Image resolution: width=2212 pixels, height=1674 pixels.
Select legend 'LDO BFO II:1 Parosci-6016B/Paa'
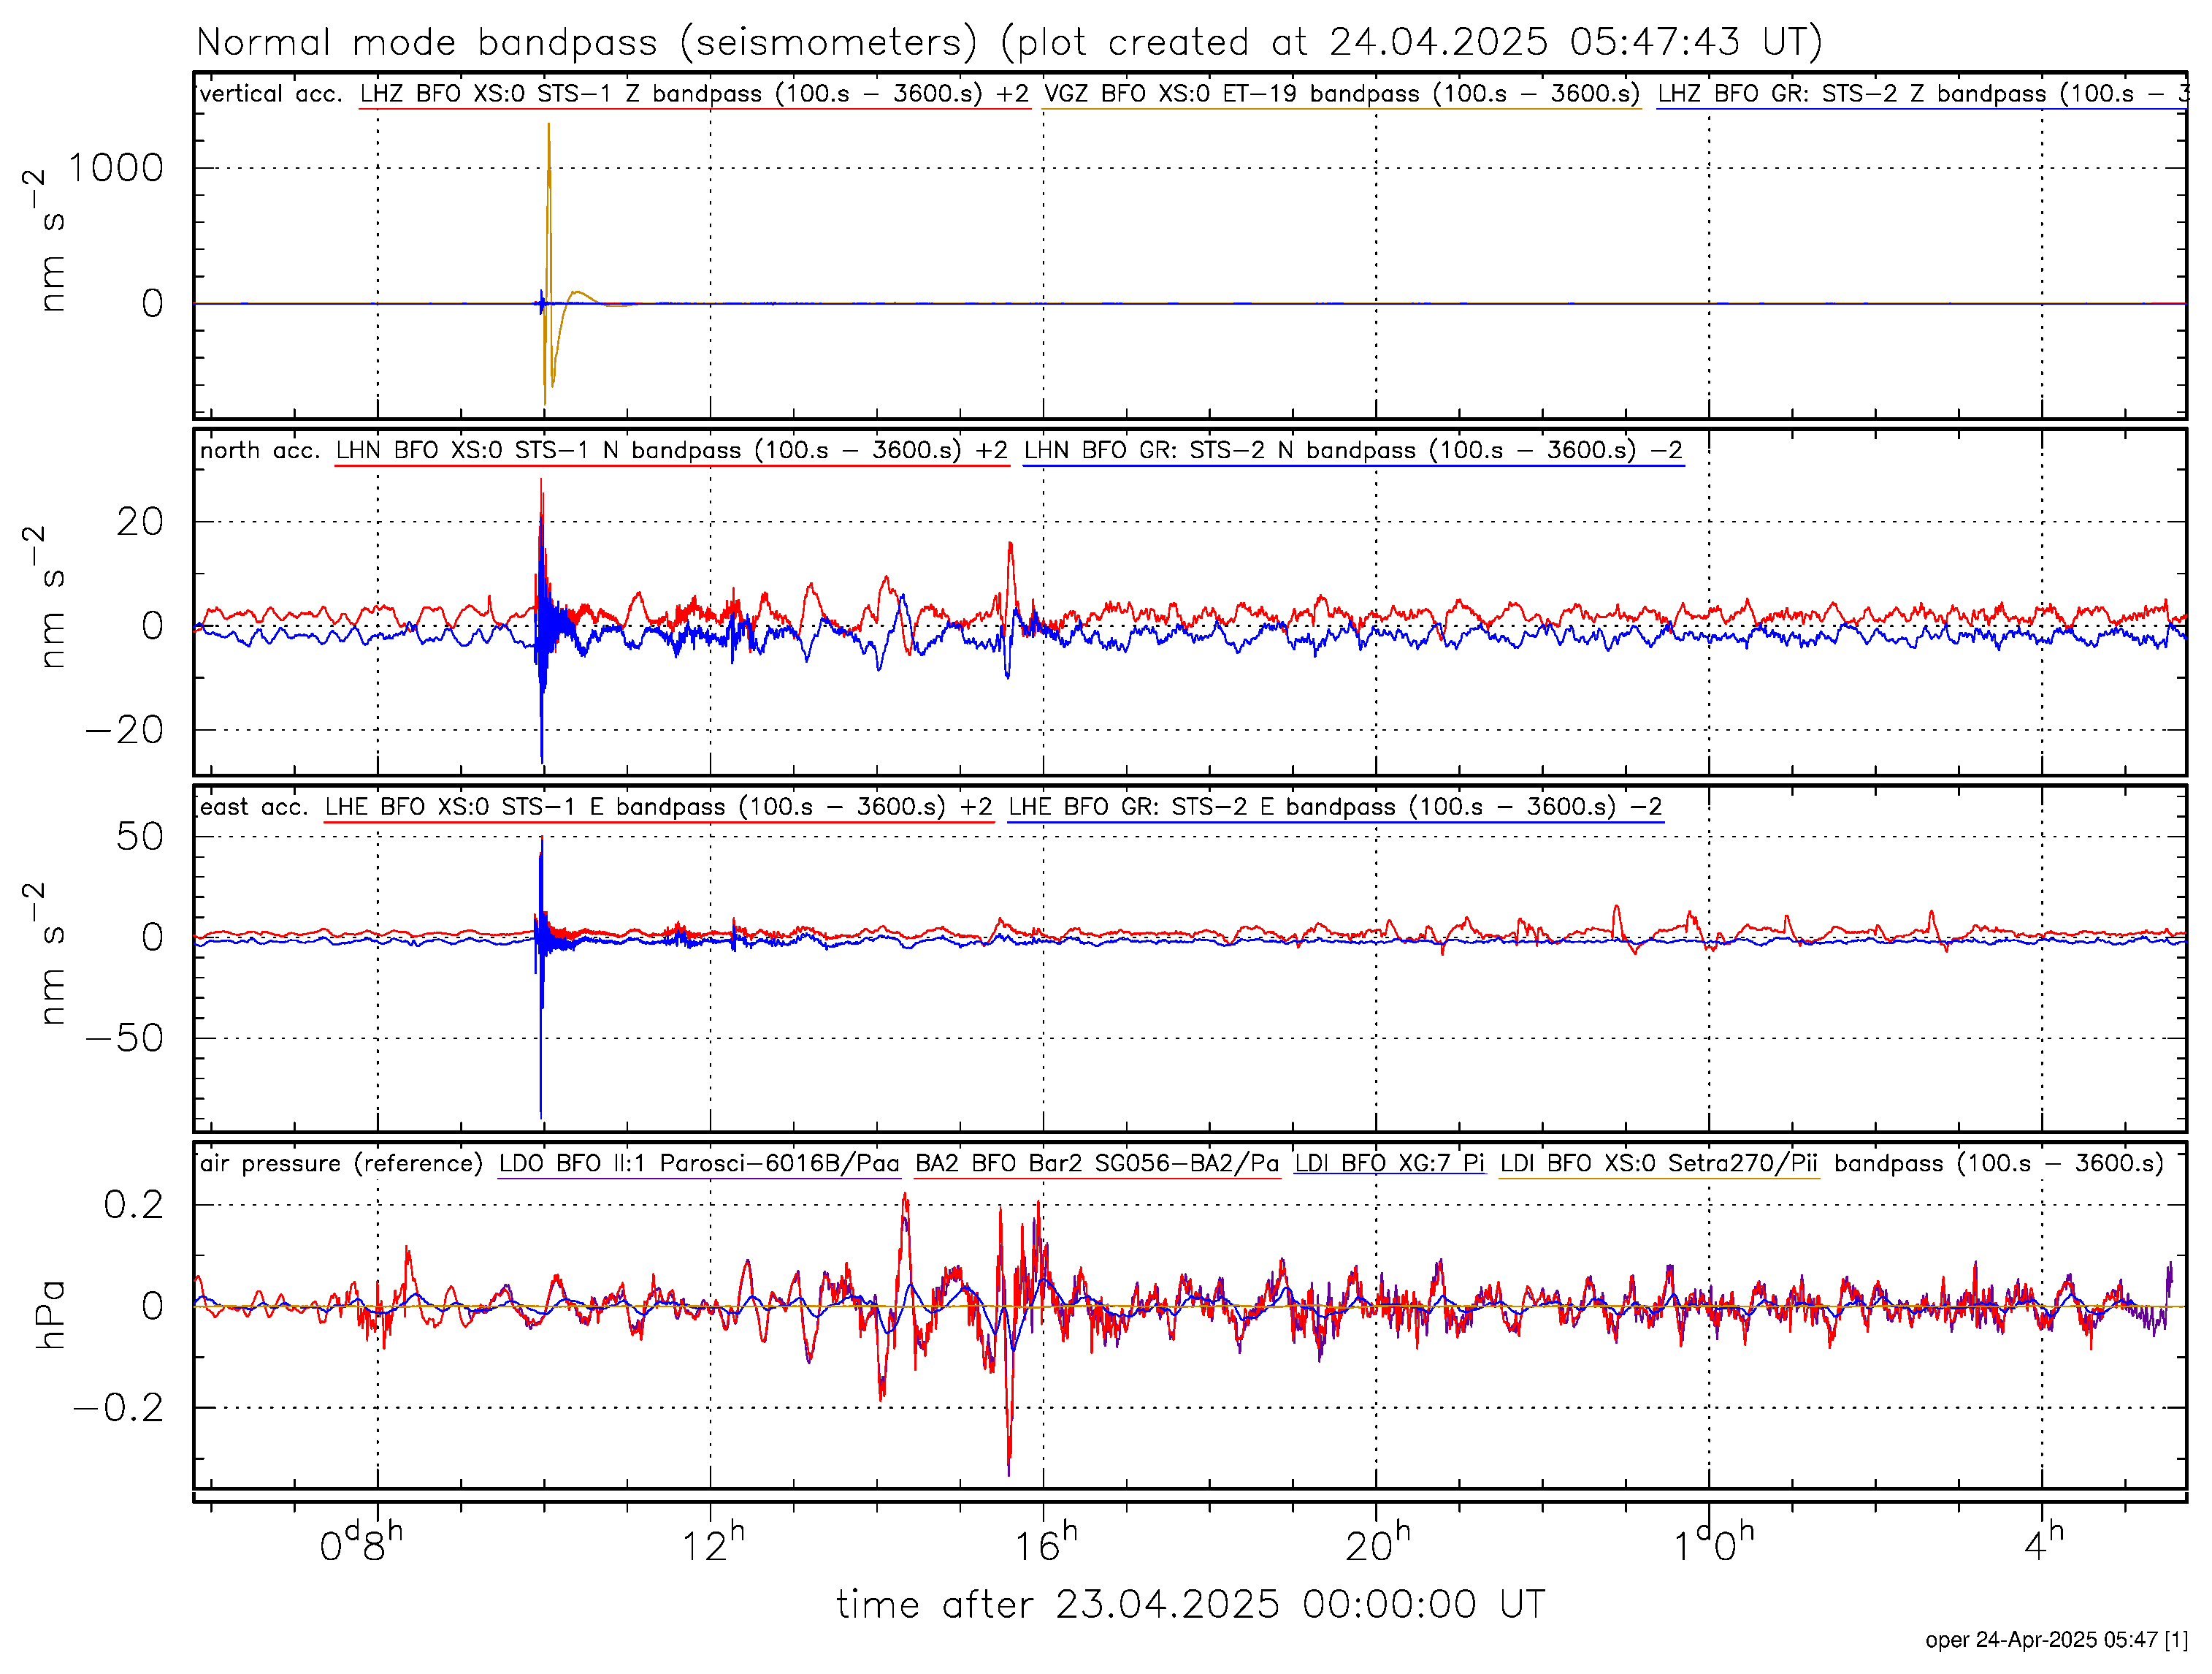[x=700, y=1164]
